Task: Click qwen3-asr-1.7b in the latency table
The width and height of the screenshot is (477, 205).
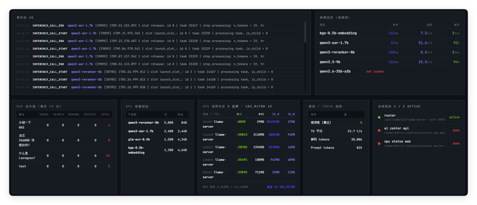Action: (334, 43)
